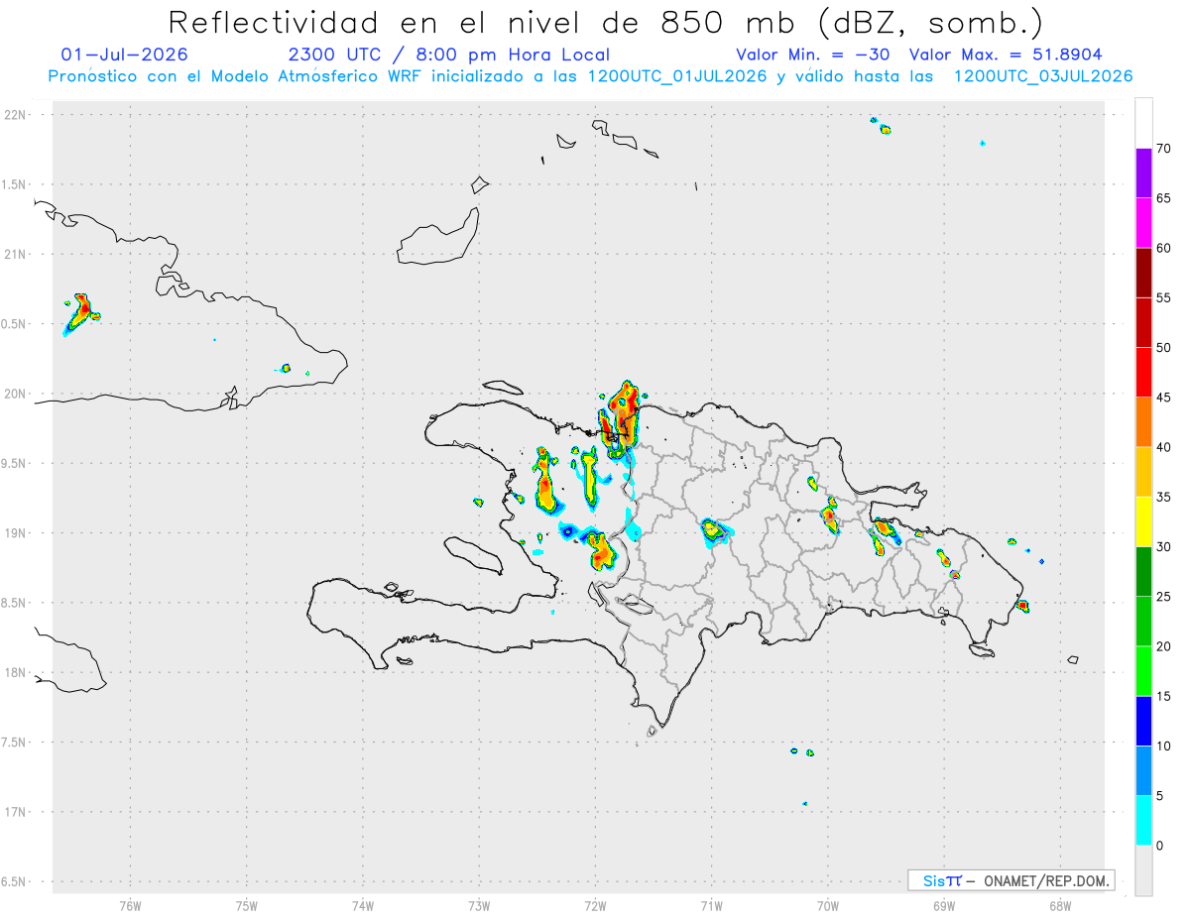
Task: Click the '71W' longitude label
Action: [x=711, y=906]
